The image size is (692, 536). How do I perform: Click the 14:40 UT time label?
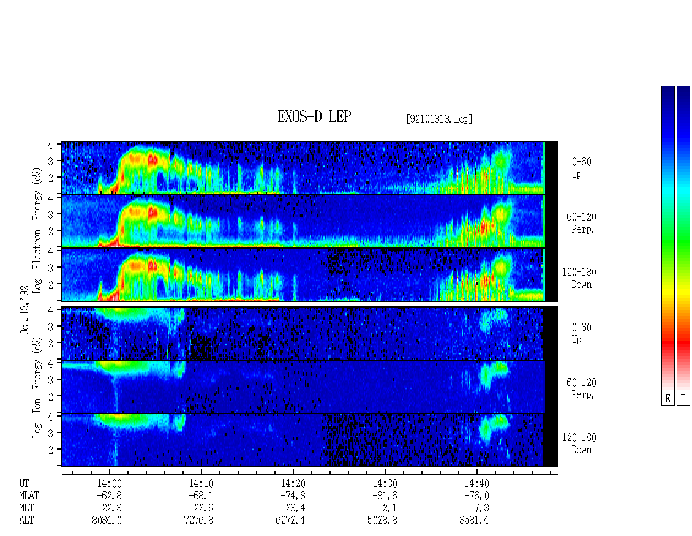476,483
